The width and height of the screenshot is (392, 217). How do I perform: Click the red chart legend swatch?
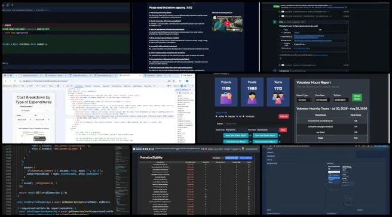pyautogui.click(x=35, y=132)
